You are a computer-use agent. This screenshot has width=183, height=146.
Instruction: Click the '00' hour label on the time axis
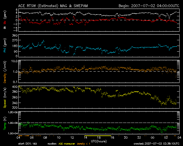point(152,138)
